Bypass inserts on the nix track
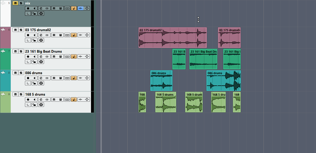316x153 pixels. (x=81, y=8)
